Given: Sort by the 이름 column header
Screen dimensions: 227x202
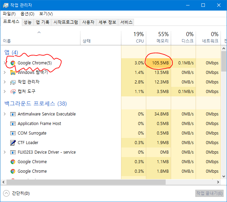Looking at the screenshot, I should (41, 38).
